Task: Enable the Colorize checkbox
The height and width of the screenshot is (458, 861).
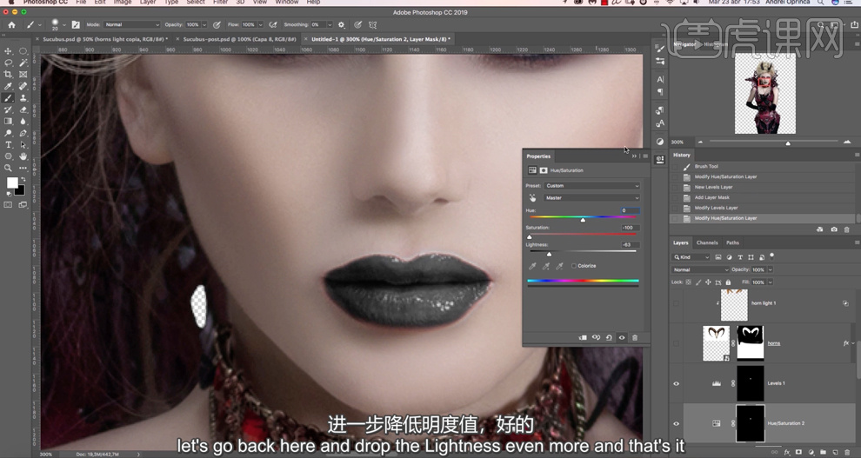Action: point(574,265)
